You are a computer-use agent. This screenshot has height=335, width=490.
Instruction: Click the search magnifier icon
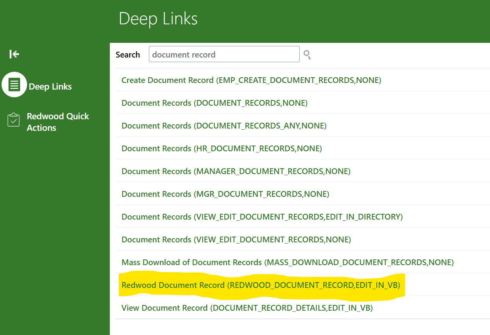click(x=307, y=55)
